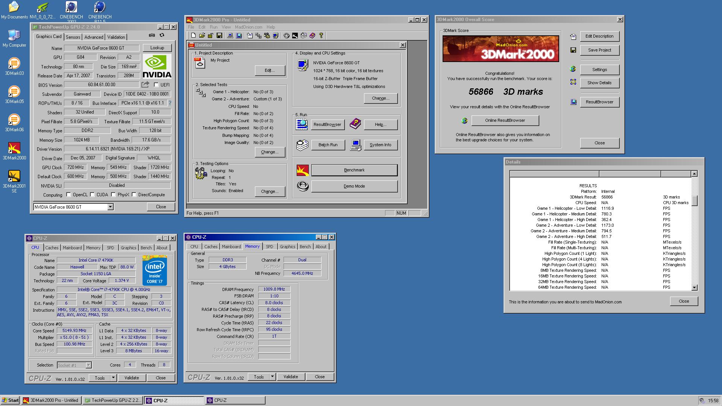Click the 3DMark2000 Pro taskbar entry
722x406 pixels.
pyautogui.click(x=52, y=400)
